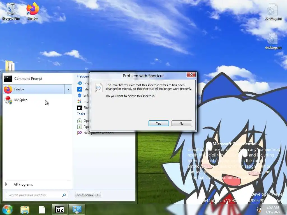Launch KMSpico from the Start menu
The height and width of the screenshot is (215, 287).
click(x=38, y=100)
